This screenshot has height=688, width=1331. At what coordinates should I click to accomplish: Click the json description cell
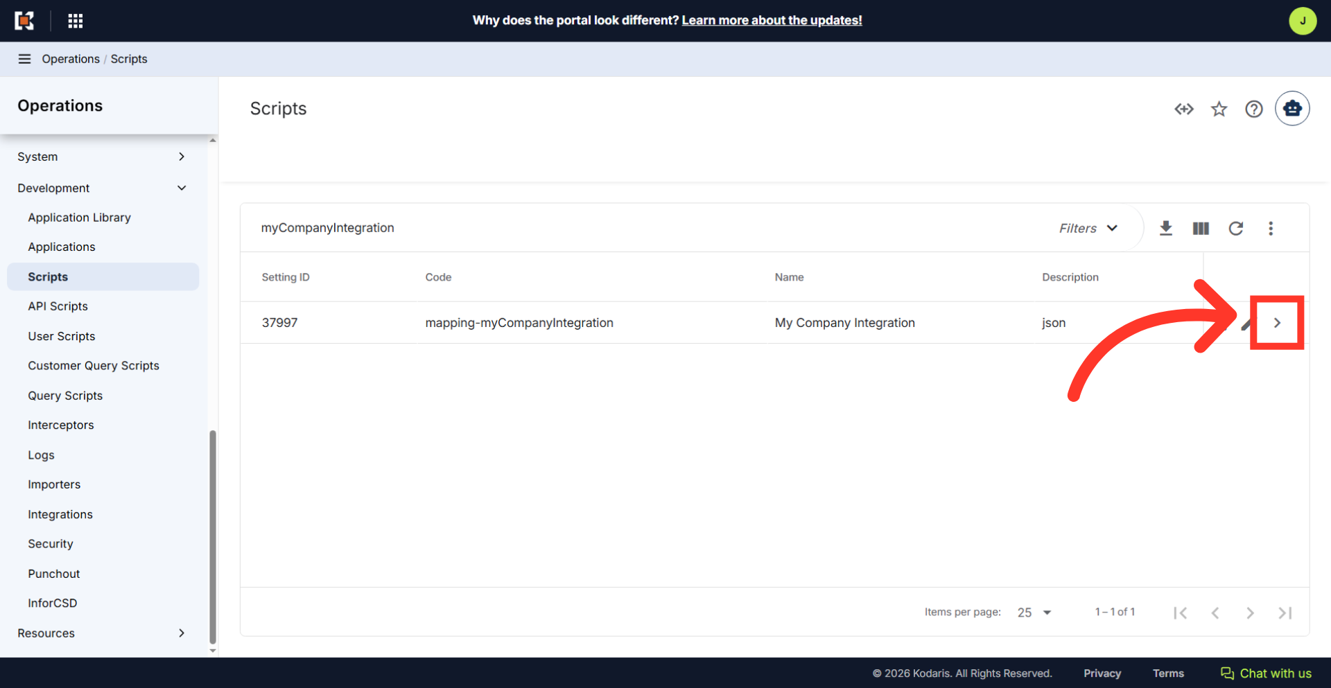click(1054, 323)
